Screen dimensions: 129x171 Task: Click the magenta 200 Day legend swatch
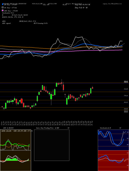[3, 11]
